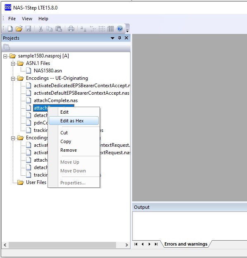Image resolution: width=247 pixels, height=258 pixels.
Task: Click file icon beside activateDefaultEPSBearerContextAccept.nas
Action: (28, 93)
